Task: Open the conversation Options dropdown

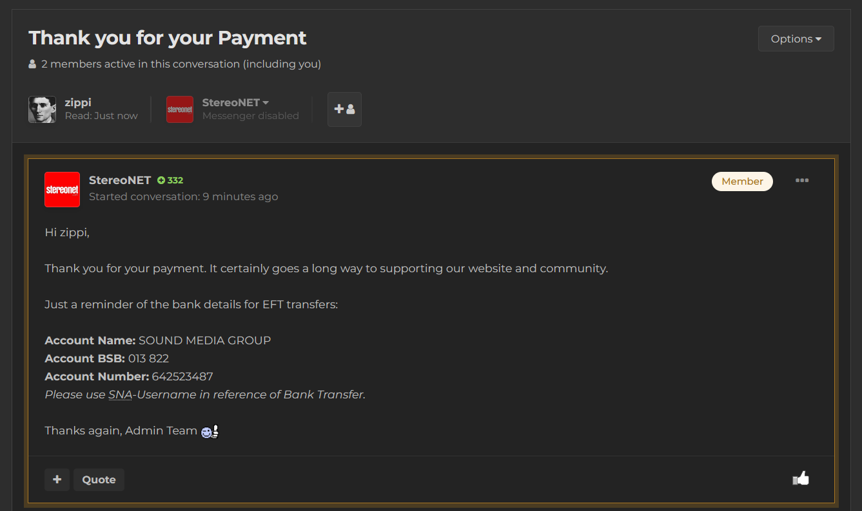Action: (x=796, y=39)
